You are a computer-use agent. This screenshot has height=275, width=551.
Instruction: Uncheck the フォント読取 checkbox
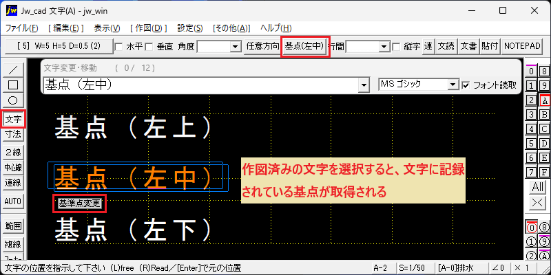tap(466, 85)
